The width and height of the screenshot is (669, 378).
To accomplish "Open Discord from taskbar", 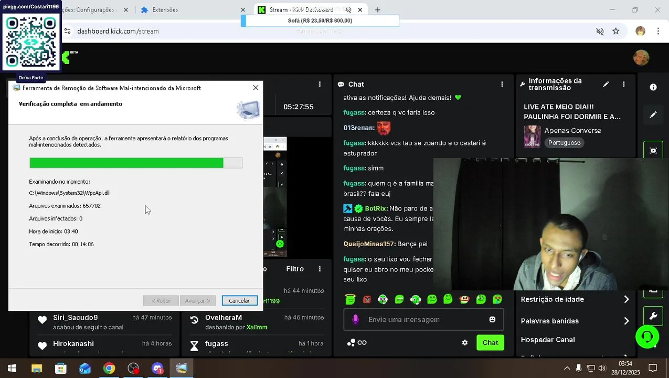I will tap(157, 368).
